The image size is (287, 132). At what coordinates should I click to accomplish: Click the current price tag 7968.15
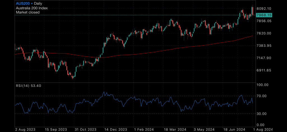(x=264, y=15)
